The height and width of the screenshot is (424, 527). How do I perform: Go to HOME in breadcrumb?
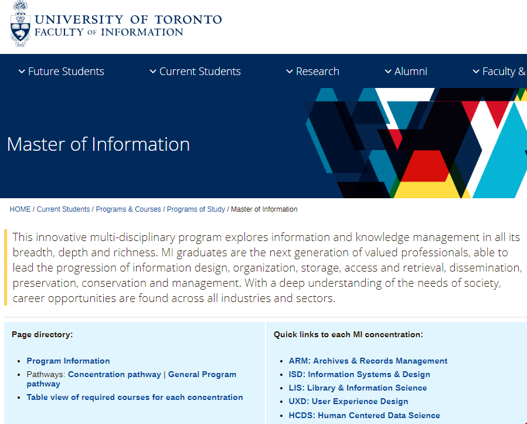[20, 209]
